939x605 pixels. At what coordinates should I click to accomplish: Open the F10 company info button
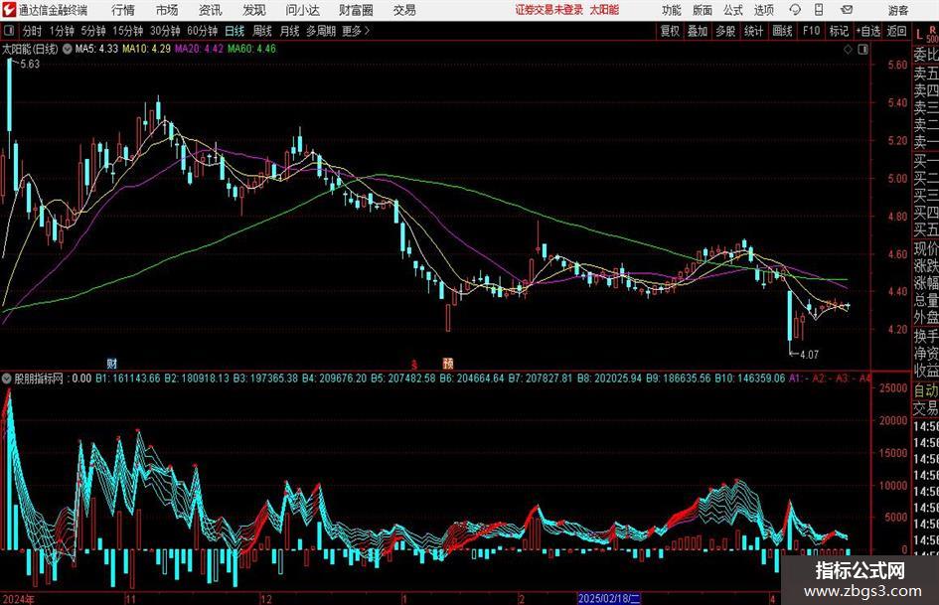812,31
